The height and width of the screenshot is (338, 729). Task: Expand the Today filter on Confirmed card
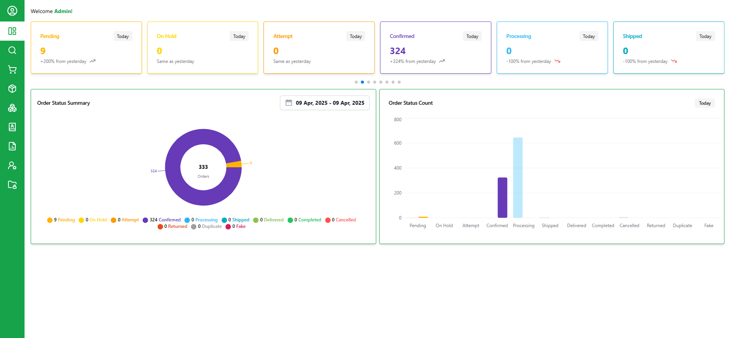[x=472, y=36]
